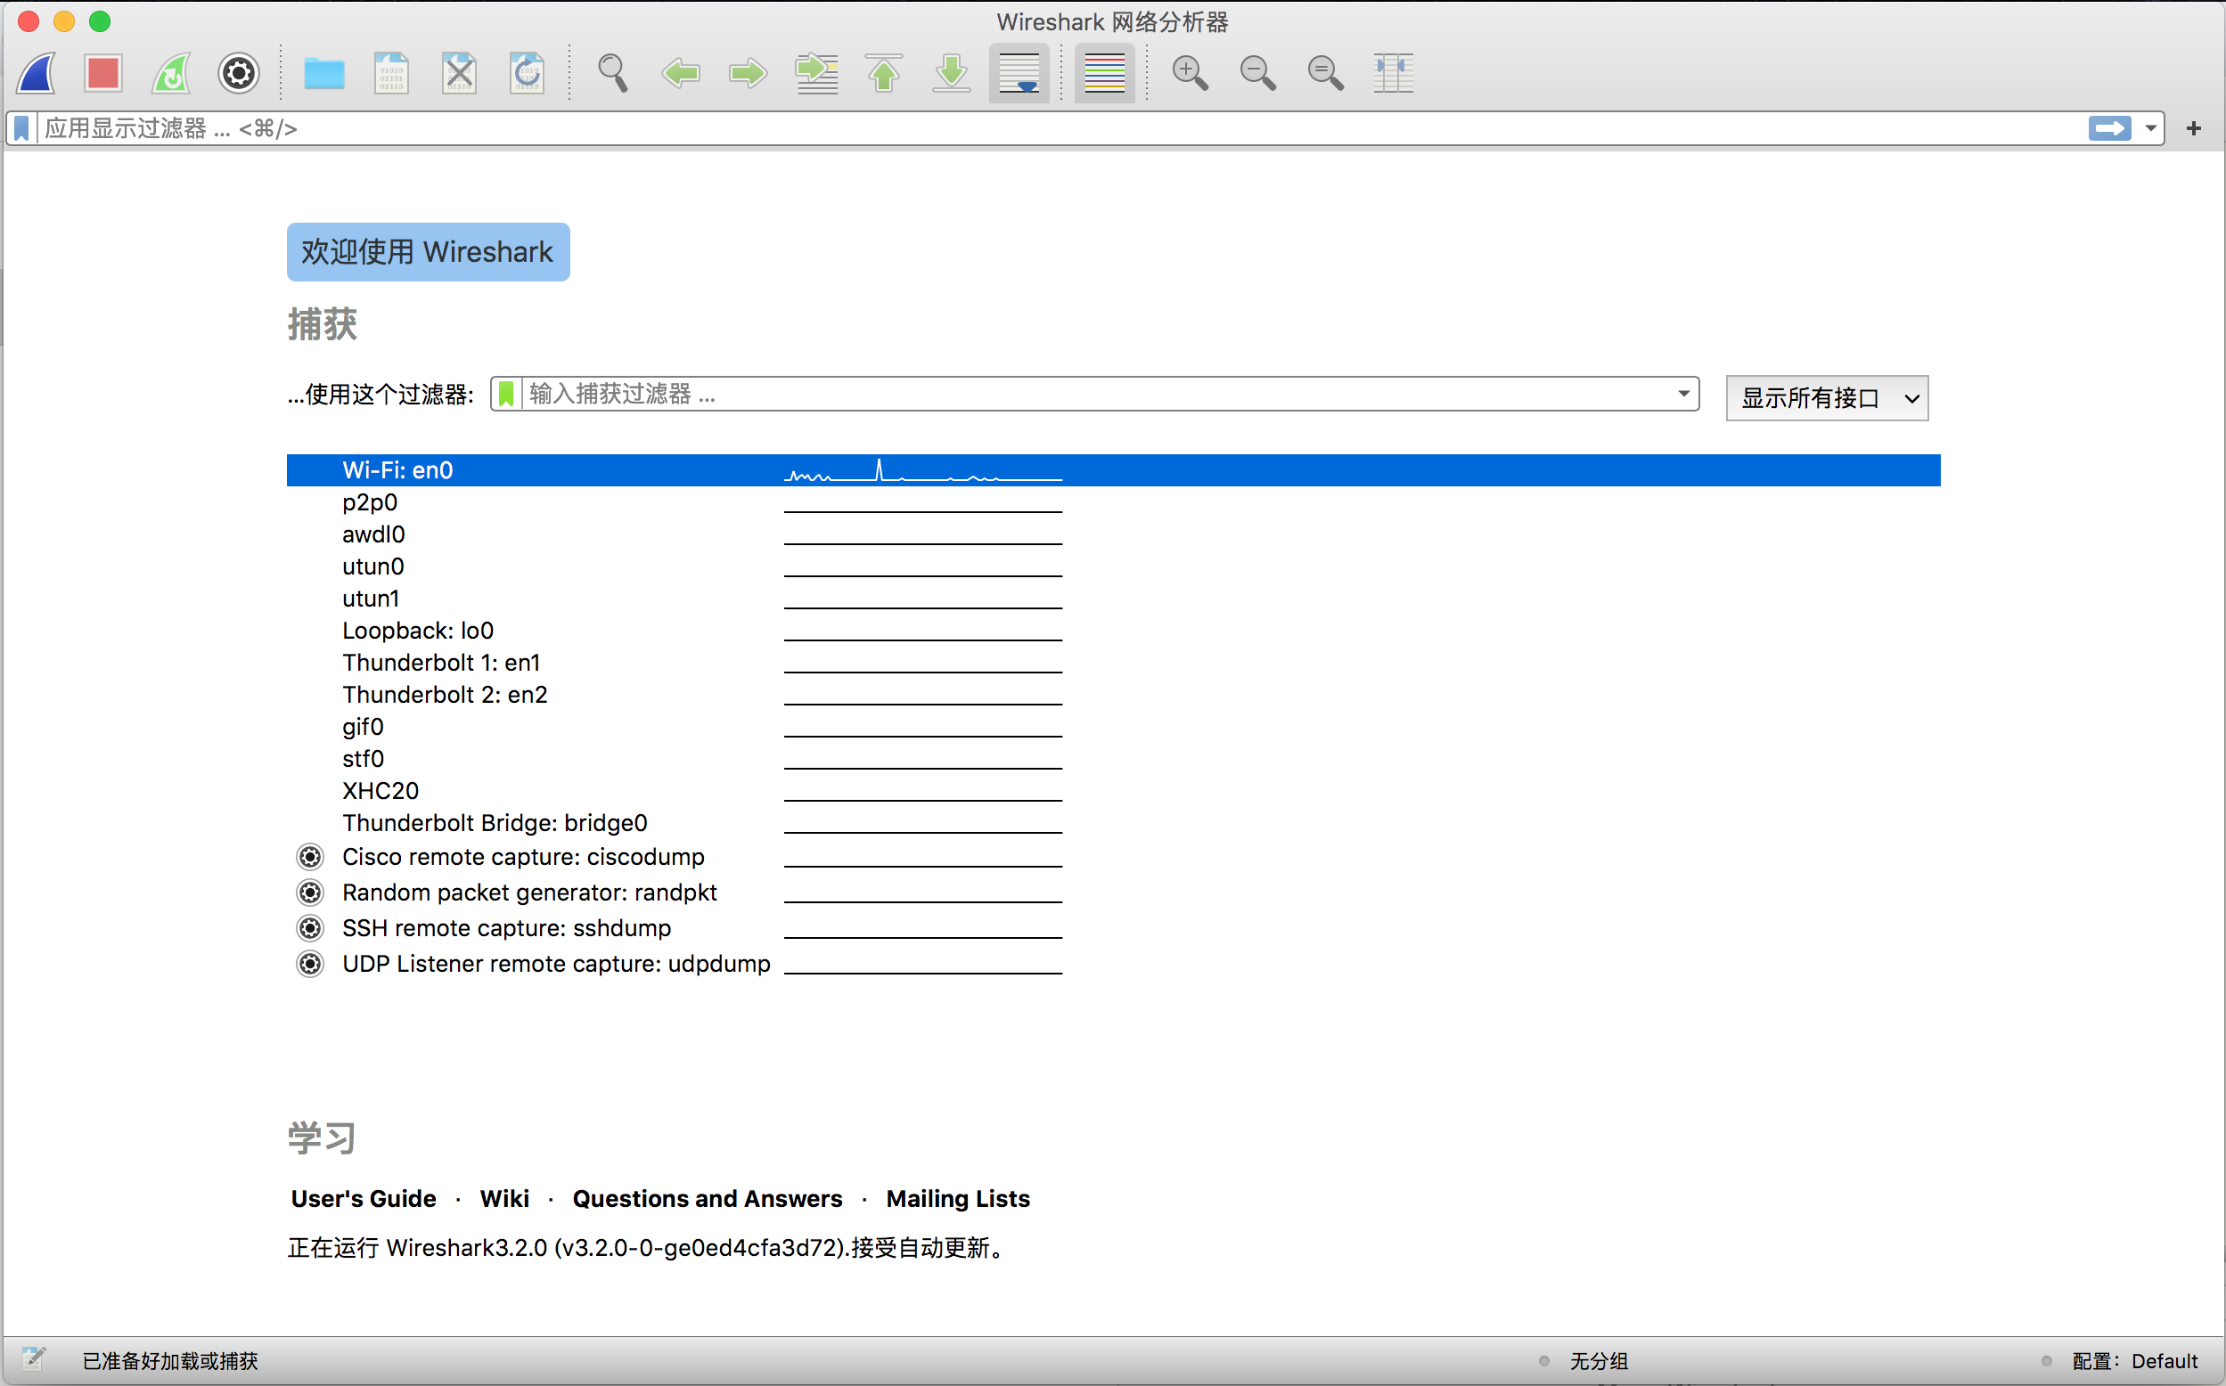Select the Loopback: lo0 interface
The image size is (2226, 1386).
coord(418,631)
